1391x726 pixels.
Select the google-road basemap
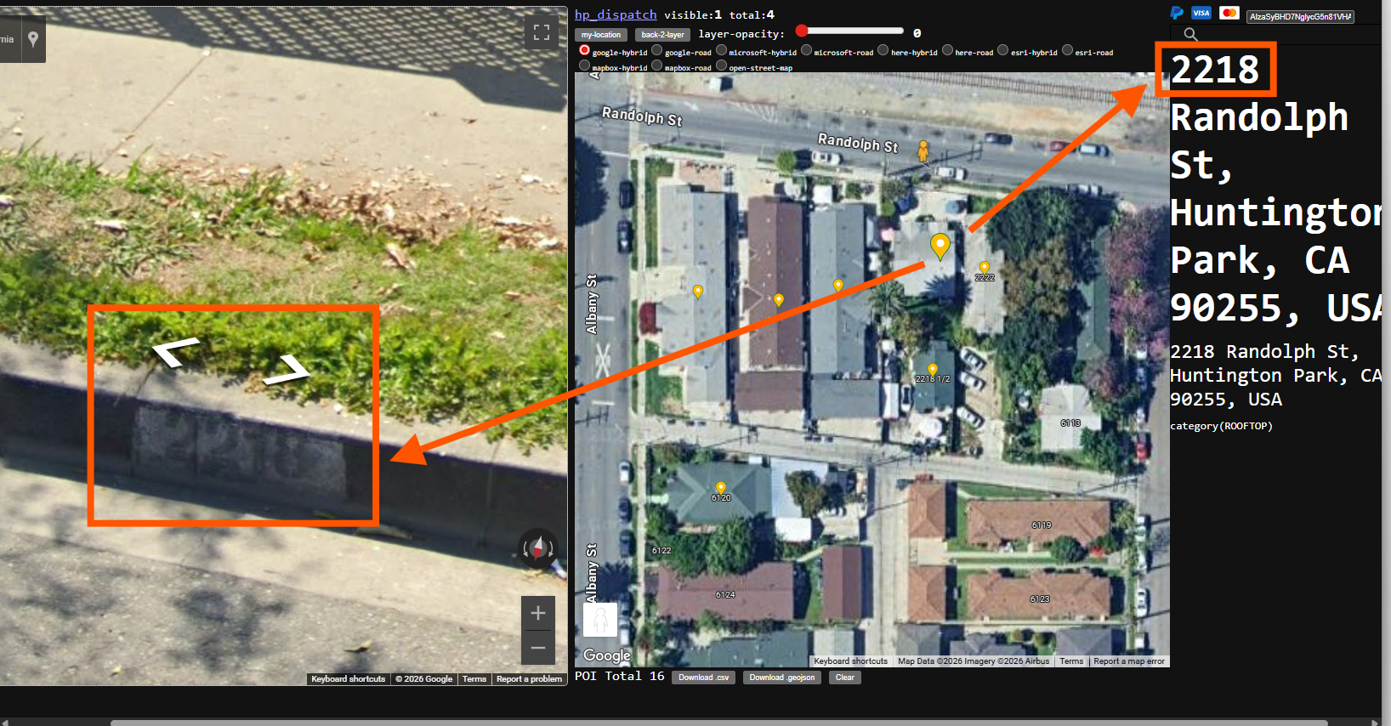point(657,50)
